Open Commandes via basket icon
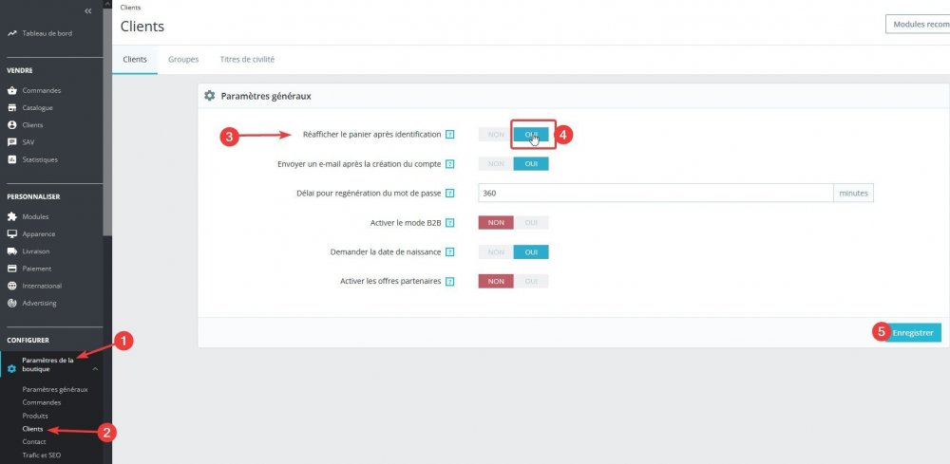 point(11,91)
